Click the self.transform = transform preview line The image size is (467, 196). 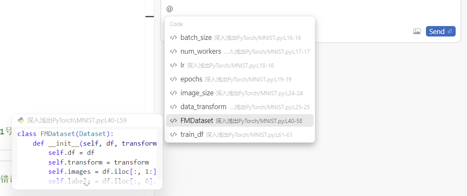point(99,162)
